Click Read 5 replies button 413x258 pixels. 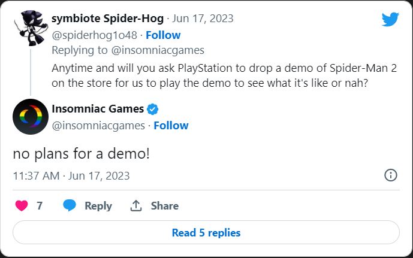click(x=206, y=233)
